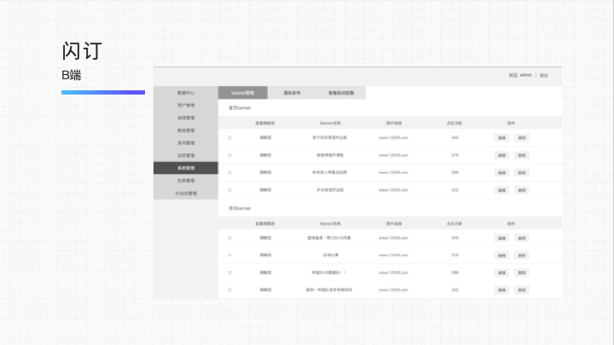
Task: Open 用户管理 in the sidebar
Action: [186, 106]
